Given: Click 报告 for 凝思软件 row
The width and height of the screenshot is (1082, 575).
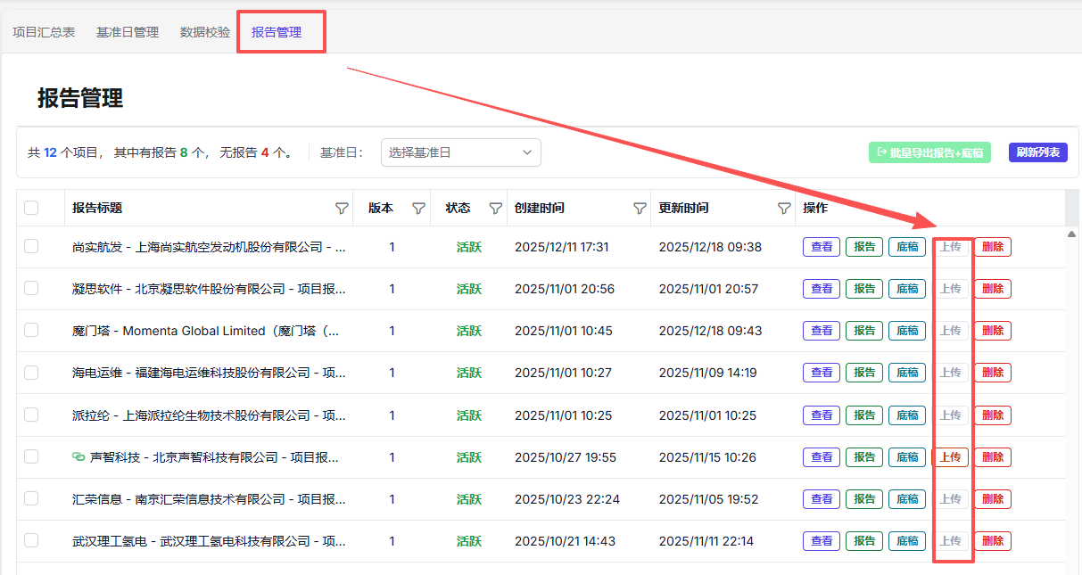Looking at the screenshot, I should pyautogui.click(x=864, y=289).
